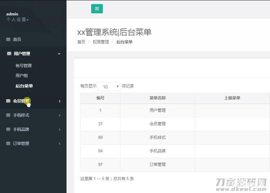The height and width of the screenshot is (193, 270).
Task: Click the grid icon beside 会员管理
Action: point(8,101)
